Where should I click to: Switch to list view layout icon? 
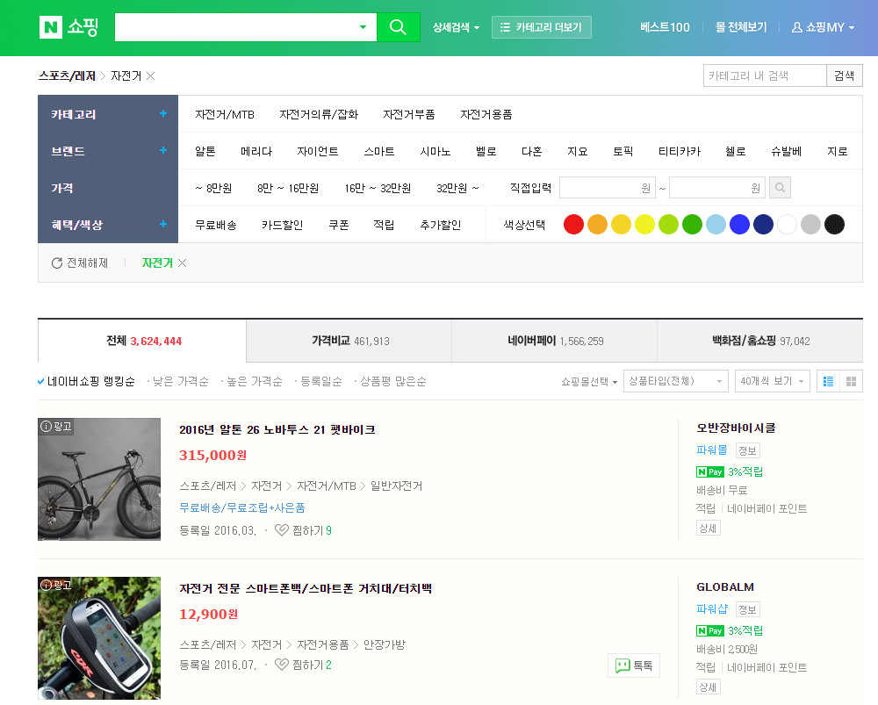tap(827, 381)
